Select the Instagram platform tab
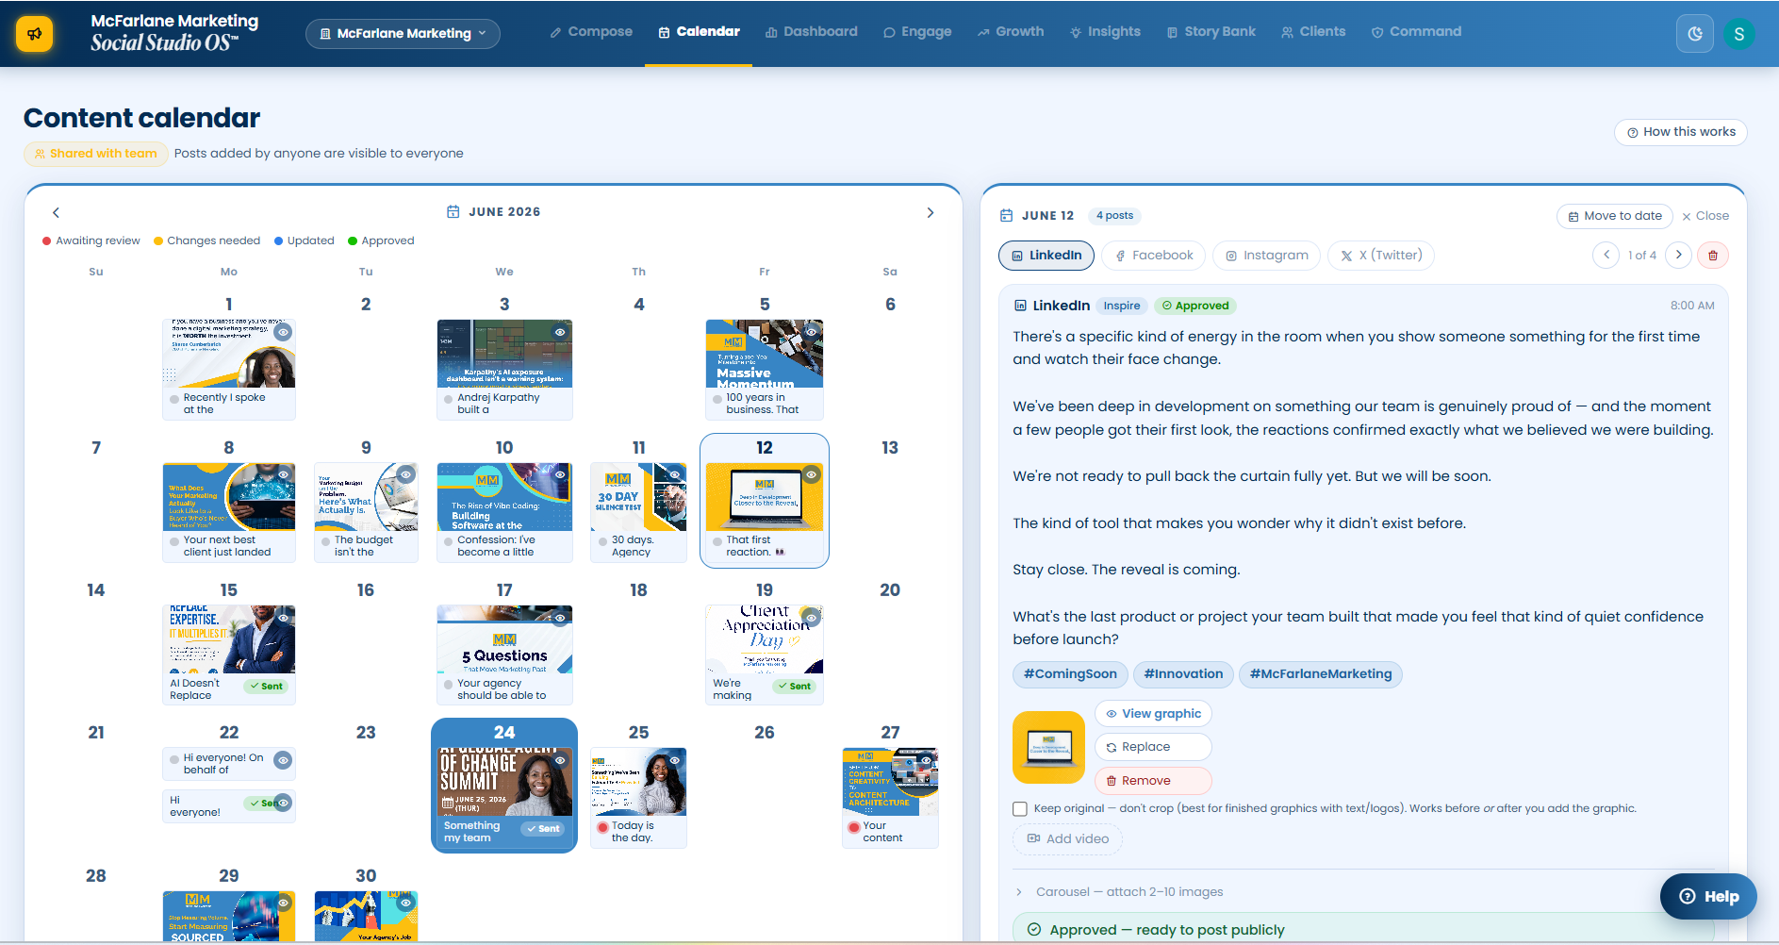 [1266, 256]
